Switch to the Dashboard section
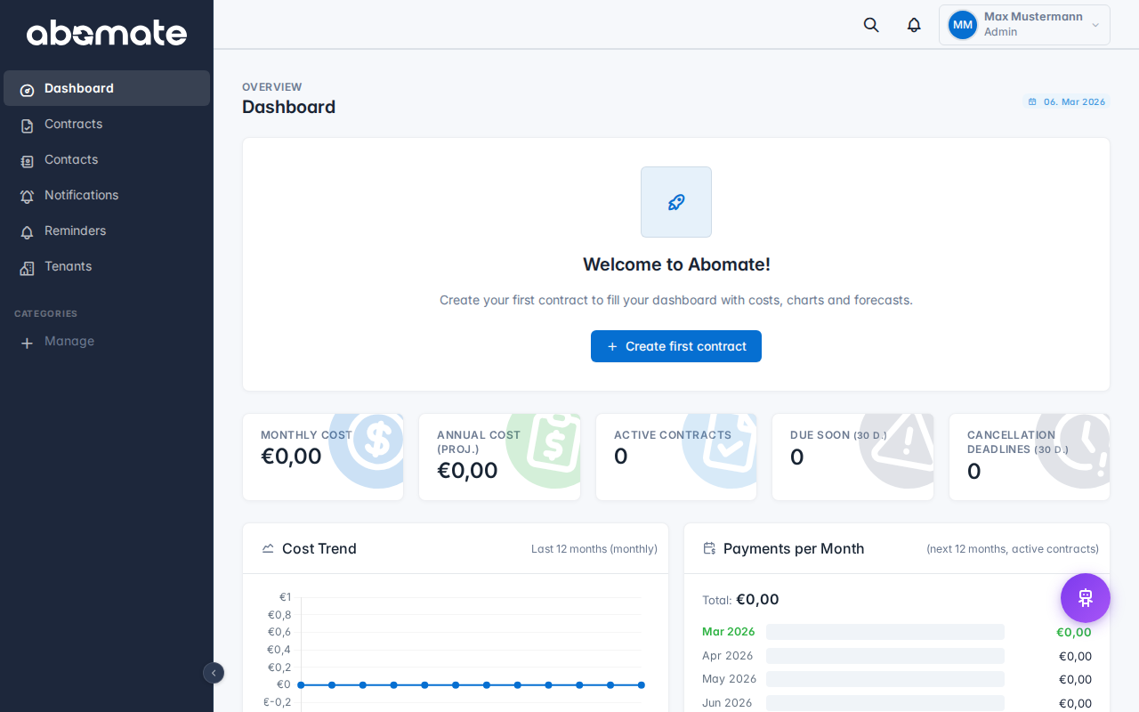Image resolution: width=1139 pixels, height=712 pixels. point(78,88)
